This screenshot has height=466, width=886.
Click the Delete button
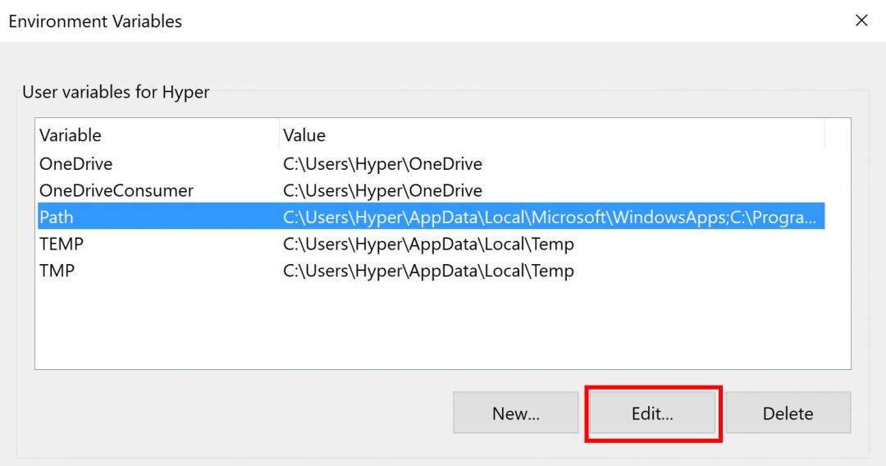(788, 413)
